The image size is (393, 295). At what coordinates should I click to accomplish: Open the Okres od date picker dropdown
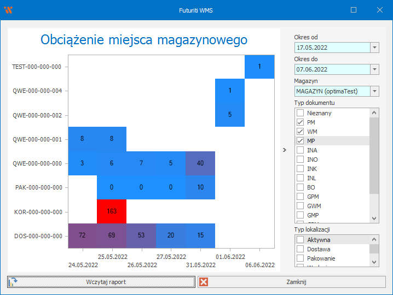(x=374, y=48)
